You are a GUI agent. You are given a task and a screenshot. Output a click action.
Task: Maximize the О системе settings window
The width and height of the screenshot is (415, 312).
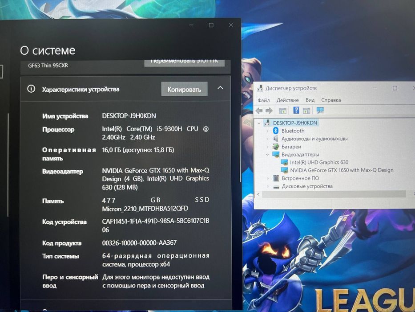[211, 25]
